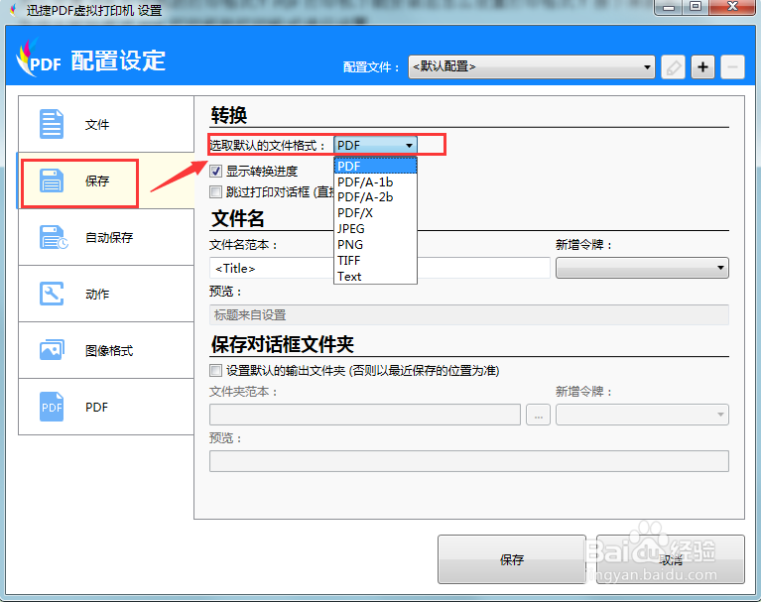Collapse the default file format dropdown

pos(375,145)
